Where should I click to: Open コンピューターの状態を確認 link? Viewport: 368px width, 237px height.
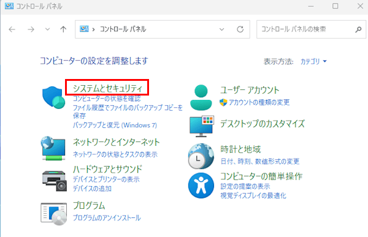[107, 99]
